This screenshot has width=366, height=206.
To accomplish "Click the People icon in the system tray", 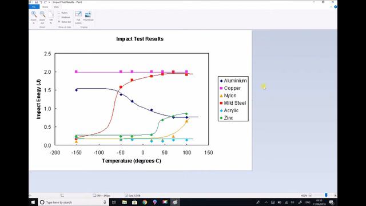I will (x=258, y=202).
